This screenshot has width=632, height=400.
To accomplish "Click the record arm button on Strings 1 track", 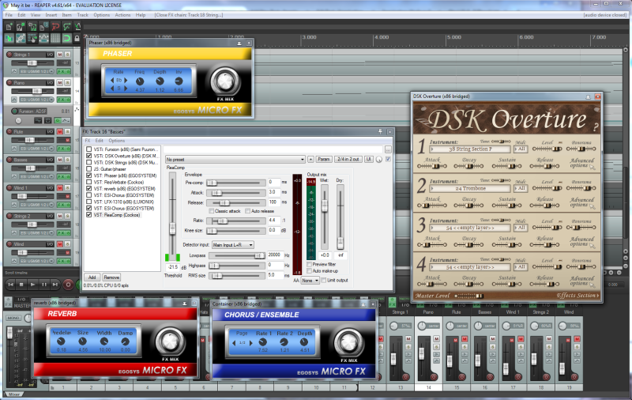I will coord(9,55).
